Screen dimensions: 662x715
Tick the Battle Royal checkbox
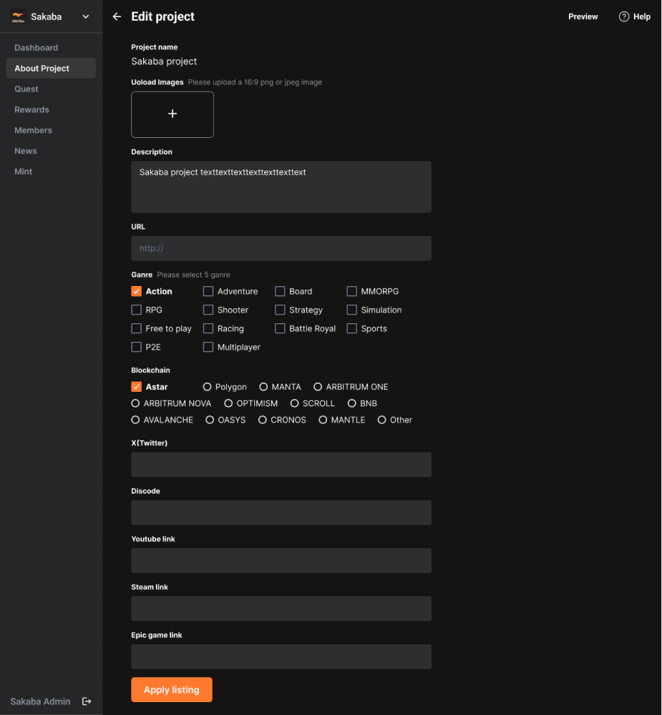(x=280, y=329)
